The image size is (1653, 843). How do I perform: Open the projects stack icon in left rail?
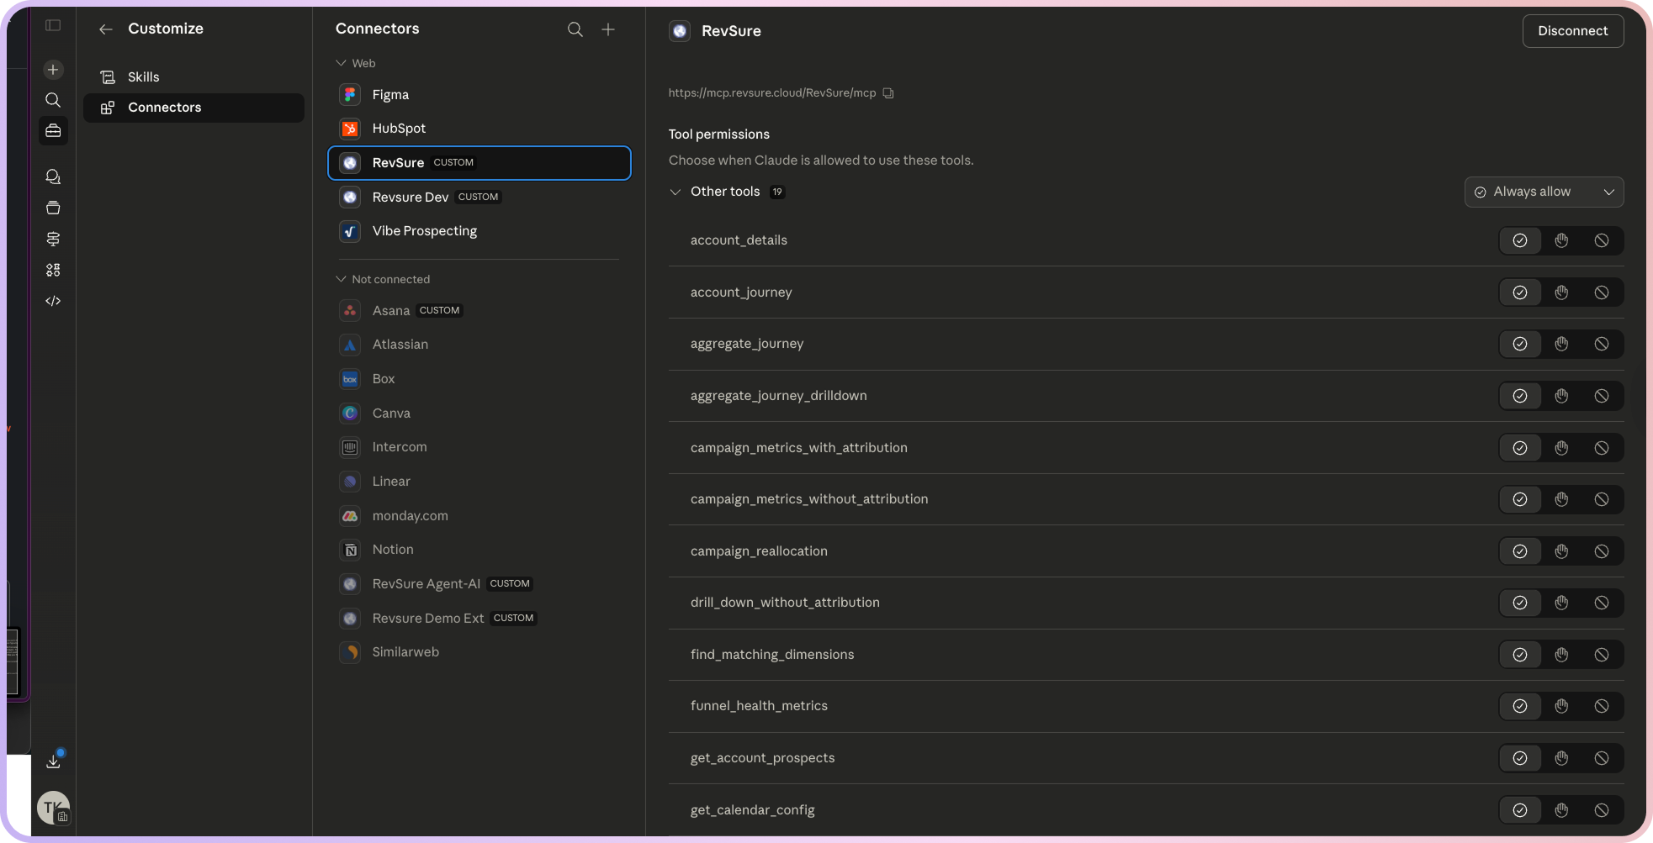(x=53, y=208)
